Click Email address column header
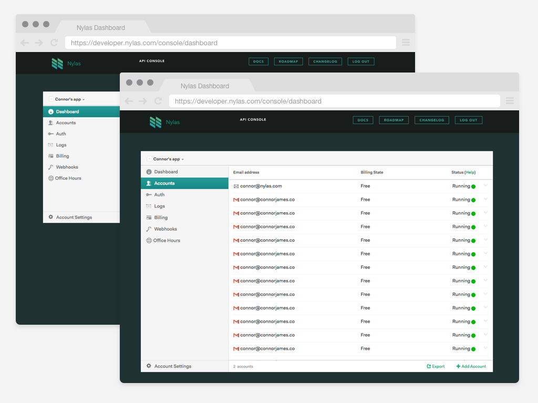538x403 pixels. (x=246, y=172)
